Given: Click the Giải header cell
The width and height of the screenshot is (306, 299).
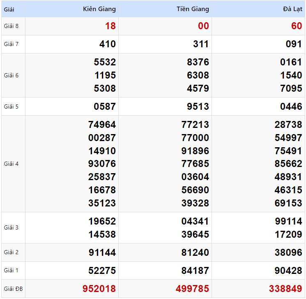Looking at the screenshot, I should pyautogui.click(x=9, y=9).
